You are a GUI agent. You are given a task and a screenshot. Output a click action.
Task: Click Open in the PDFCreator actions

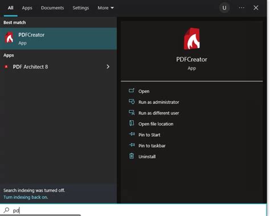pos(144,91)
